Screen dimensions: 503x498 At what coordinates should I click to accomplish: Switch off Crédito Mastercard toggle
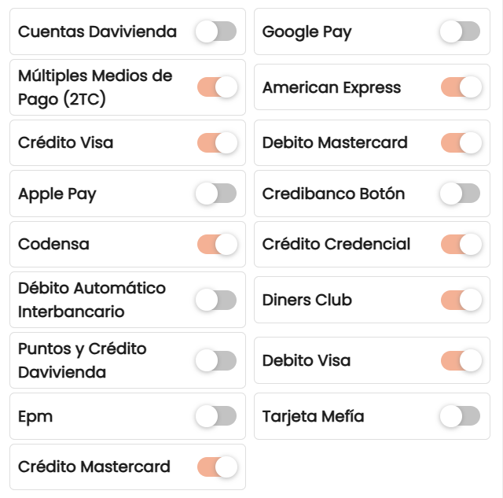coord(217,467)
